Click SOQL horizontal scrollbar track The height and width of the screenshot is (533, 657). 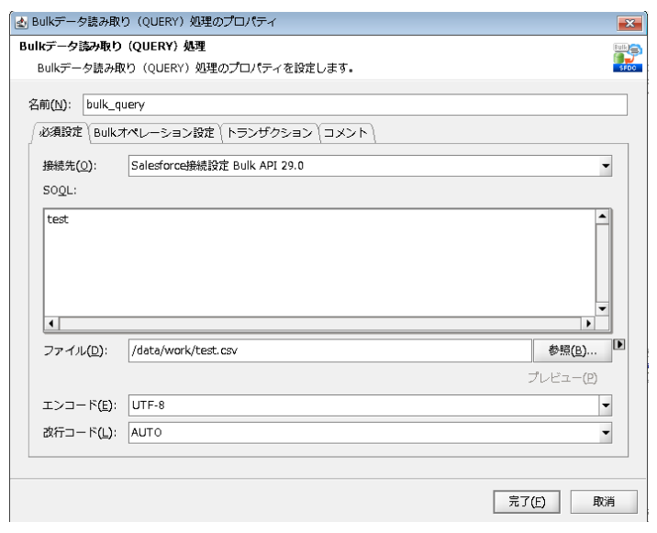[x=320, y=324]
